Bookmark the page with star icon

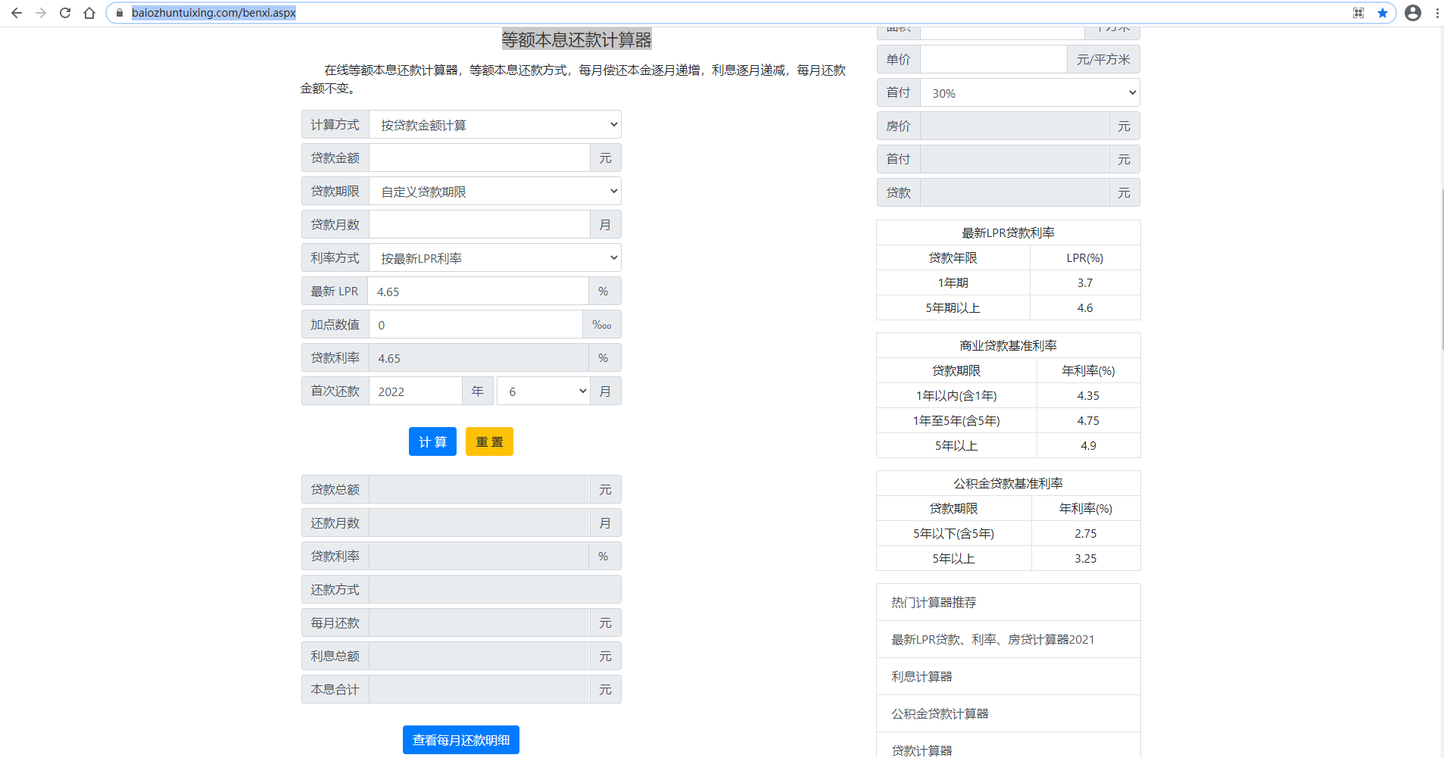point(1383,13)
